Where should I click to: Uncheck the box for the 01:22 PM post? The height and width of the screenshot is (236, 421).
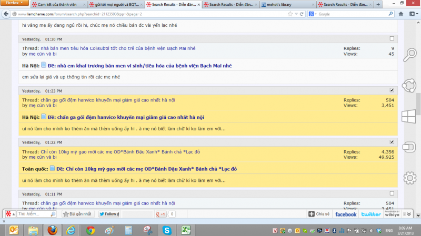pyautogui.click(x=391, y=142)
